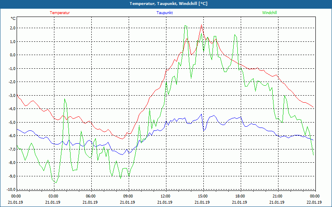
Task: Click the -2,0 y-axis value
Action: [x=12, y=82]
